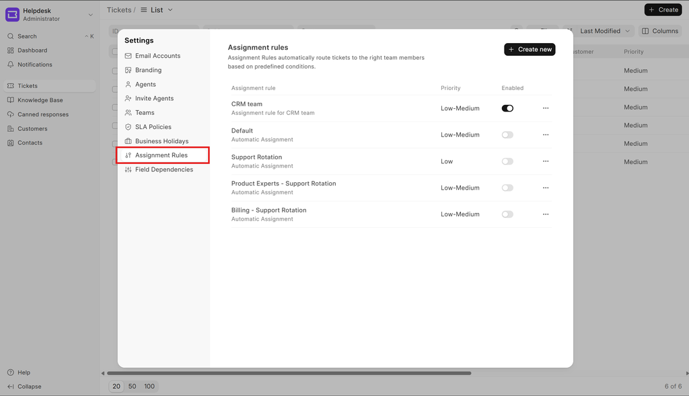Viewport: 689px width, 396px height.
Task: Click the Business Holidays briefcase icon
Action: [x=129, y=141]
